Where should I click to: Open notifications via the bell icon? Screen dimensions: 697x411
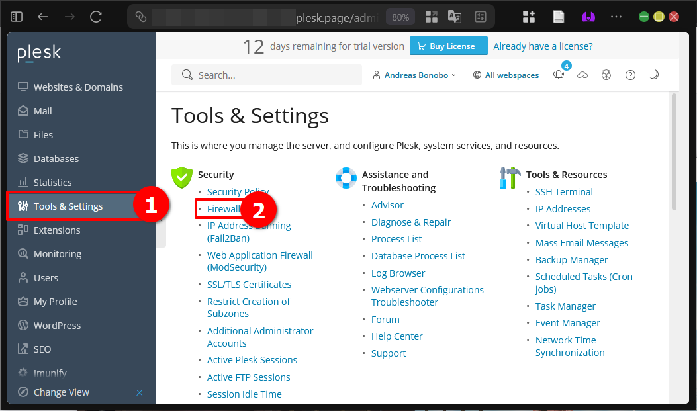coord(559,75)
